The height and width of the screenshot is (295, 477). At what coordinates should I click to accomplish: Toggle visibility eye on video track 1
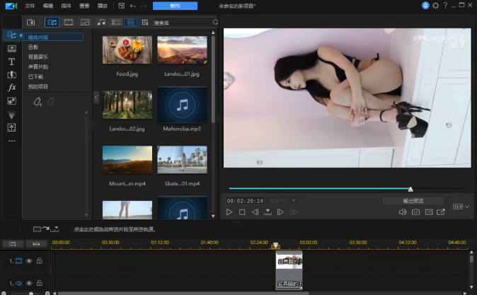coord(29,261)
